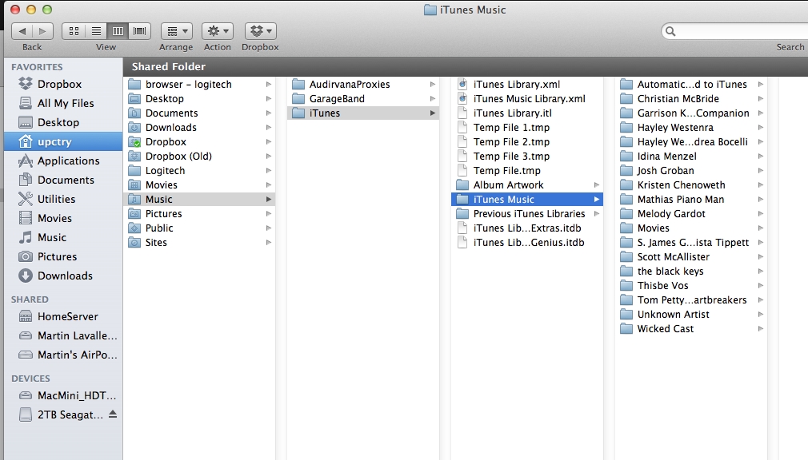The image size is (808, 460).
Task: Expand Wicked Cast folder arrow
Action: (761, 329)
